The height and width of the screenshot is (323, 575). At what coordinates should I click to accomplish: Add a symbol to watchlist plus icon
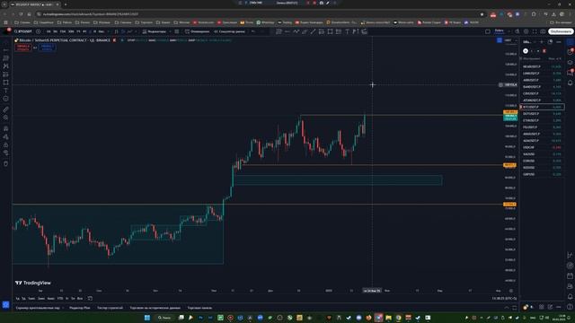542,42
